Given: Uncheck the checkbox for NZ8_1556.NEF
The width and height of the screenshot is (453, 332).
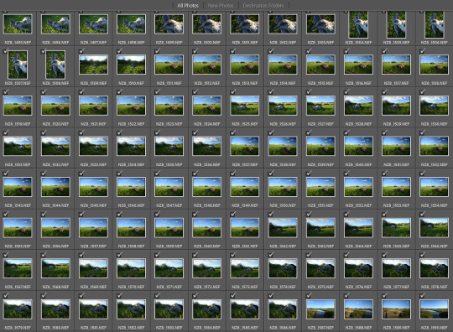Looking at the screenshot, I should pyautogui.click(x=44, y=214).
